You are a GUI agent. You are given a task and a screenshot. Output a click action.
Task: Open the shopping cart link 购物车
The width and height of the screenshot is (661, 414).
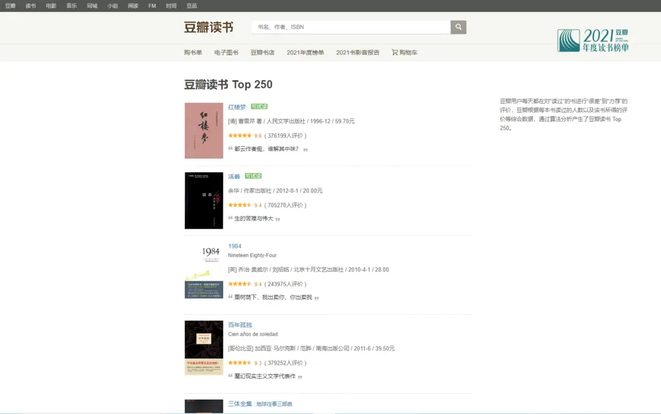click(x=405, y=52)
